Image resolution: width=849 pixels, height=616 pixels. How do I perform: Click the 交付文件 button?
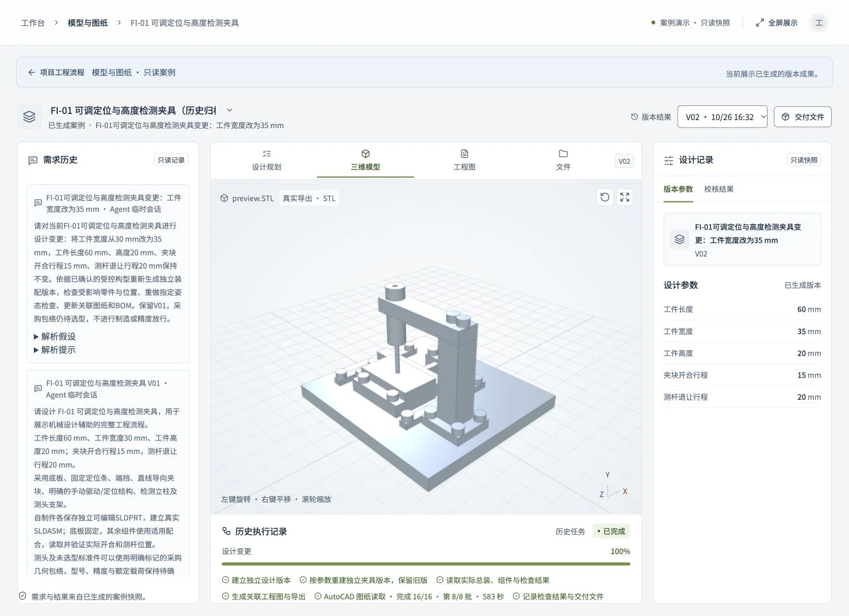click(x=803, y=117)
